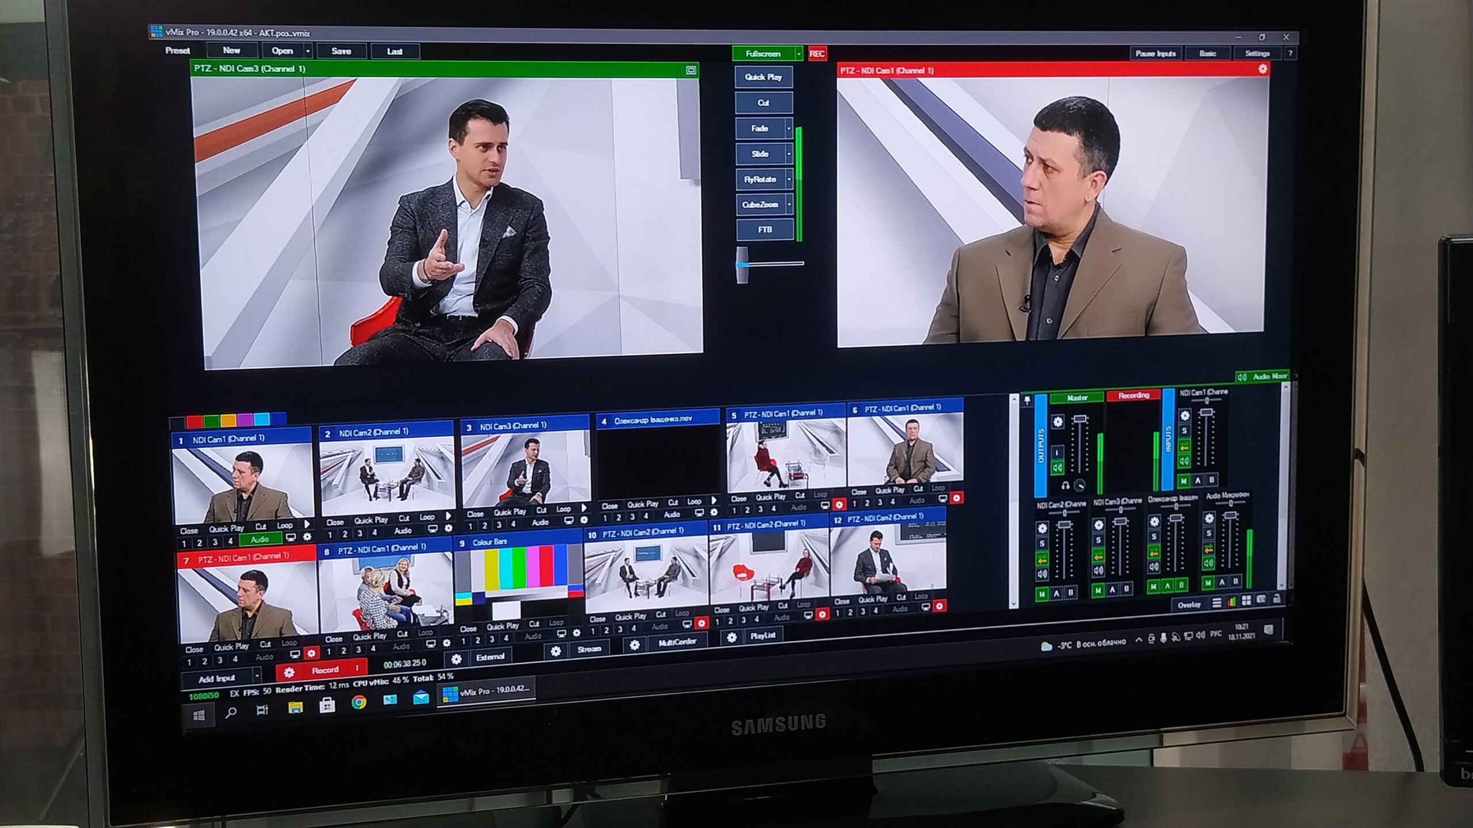Toggle speaker mute on Audio Микрофон strip
1473x828 pixels.
pyautogui.click(x=1208, y=563)
